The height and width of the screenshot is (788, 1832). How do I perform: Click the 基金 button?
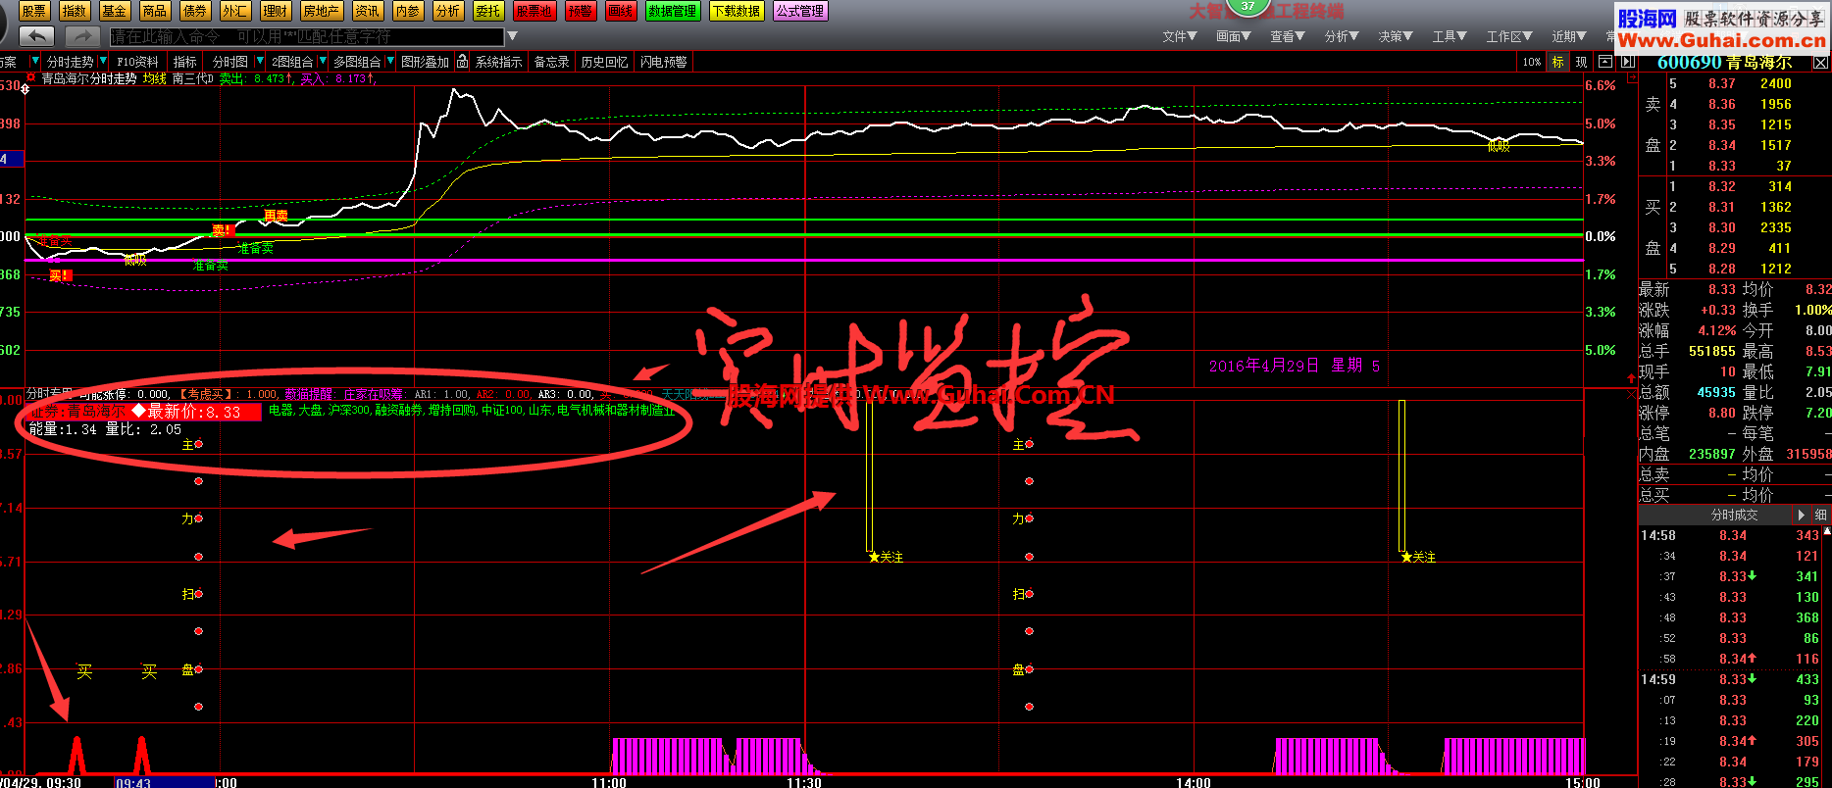[x=115, y=11]
